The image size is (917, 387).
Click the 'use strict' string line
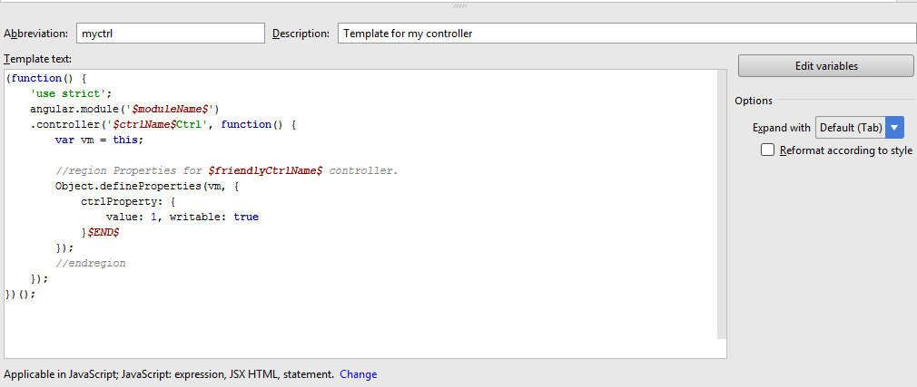tap(71, 93)
